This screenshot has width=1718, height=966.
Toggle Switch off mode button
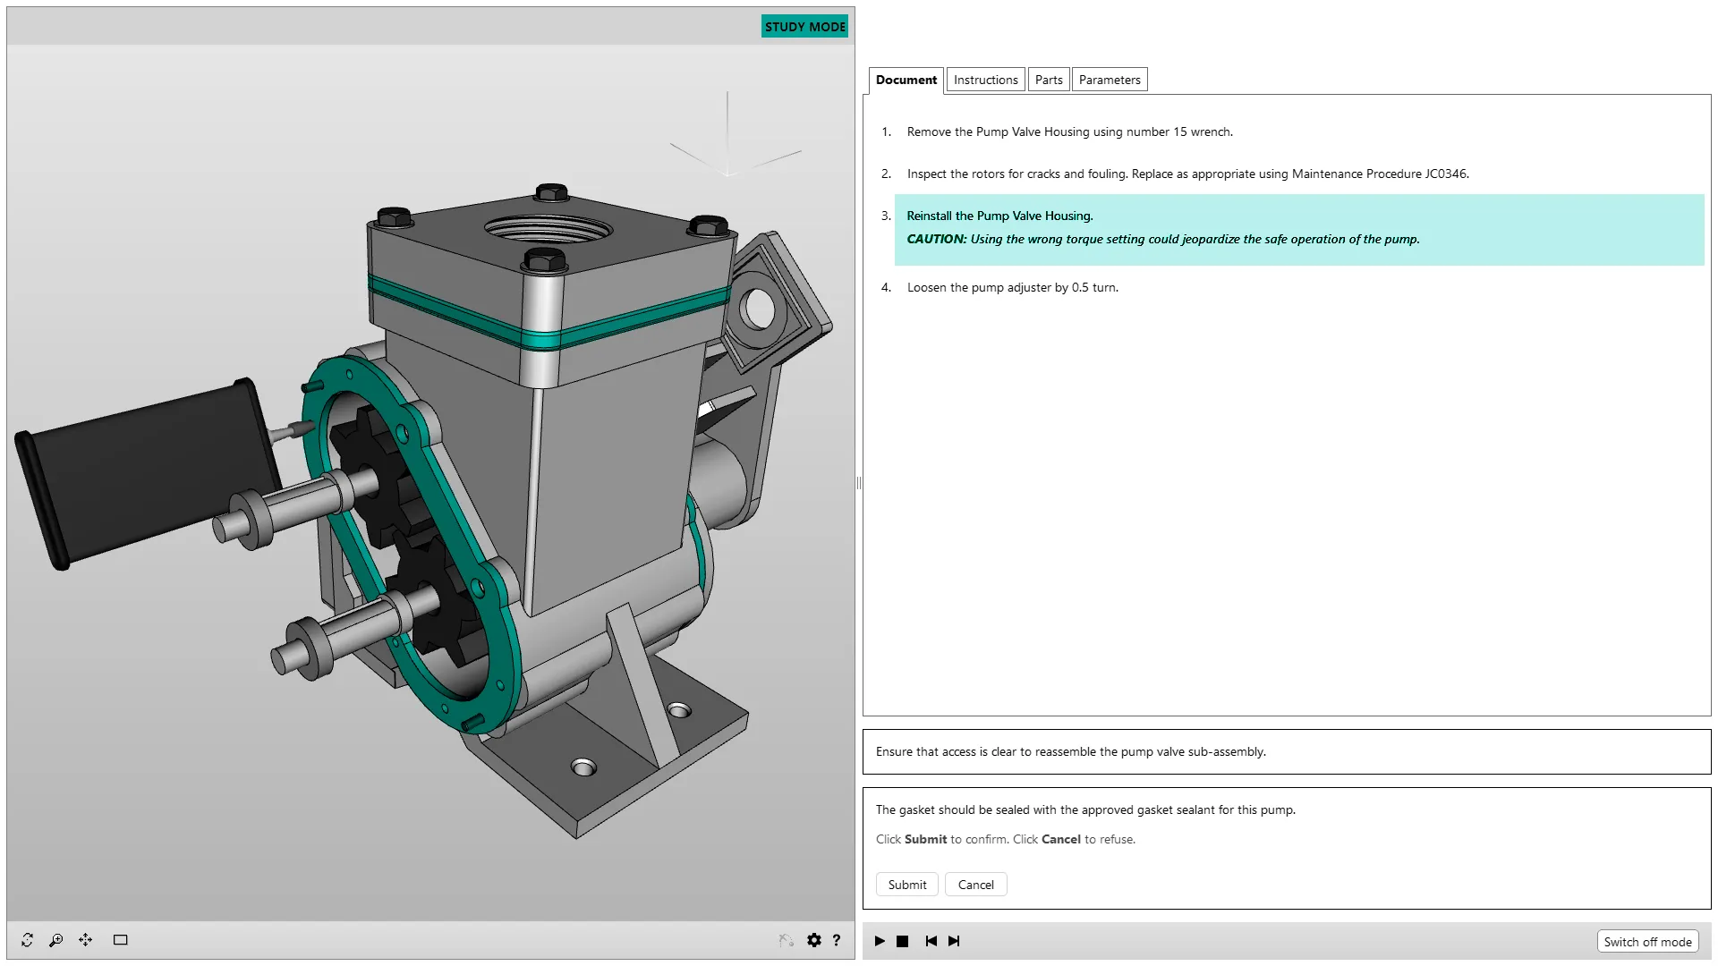click(1647, 942)
